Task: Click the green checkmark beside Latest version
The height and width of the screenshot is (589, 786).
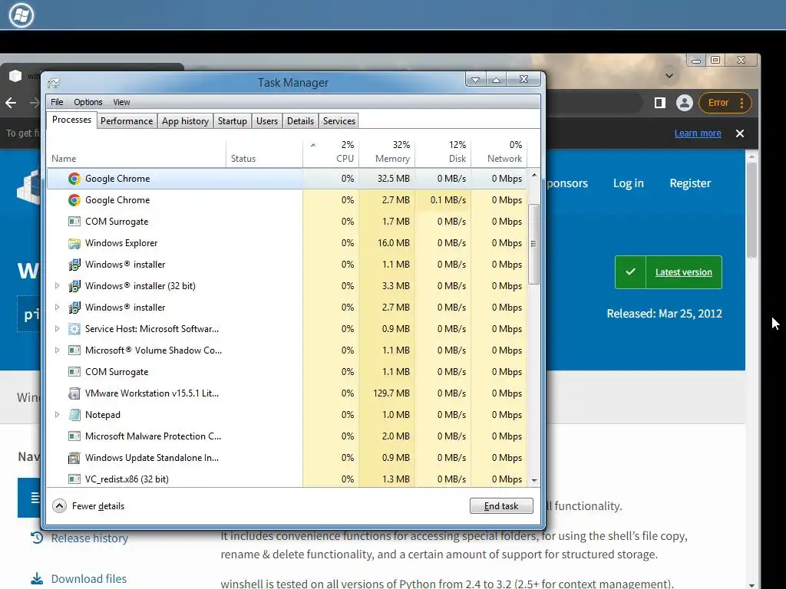Action: (631, 272)
